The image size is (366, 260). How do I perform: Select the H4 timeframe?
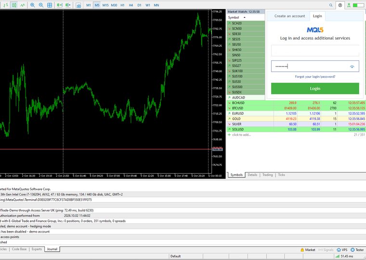[x=131, y=5]
